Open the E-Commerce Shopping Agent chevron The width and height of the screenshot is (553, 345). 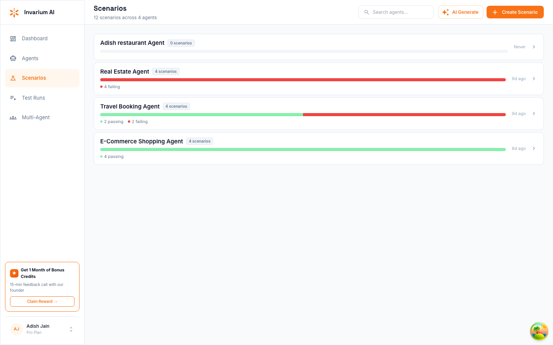533,148
